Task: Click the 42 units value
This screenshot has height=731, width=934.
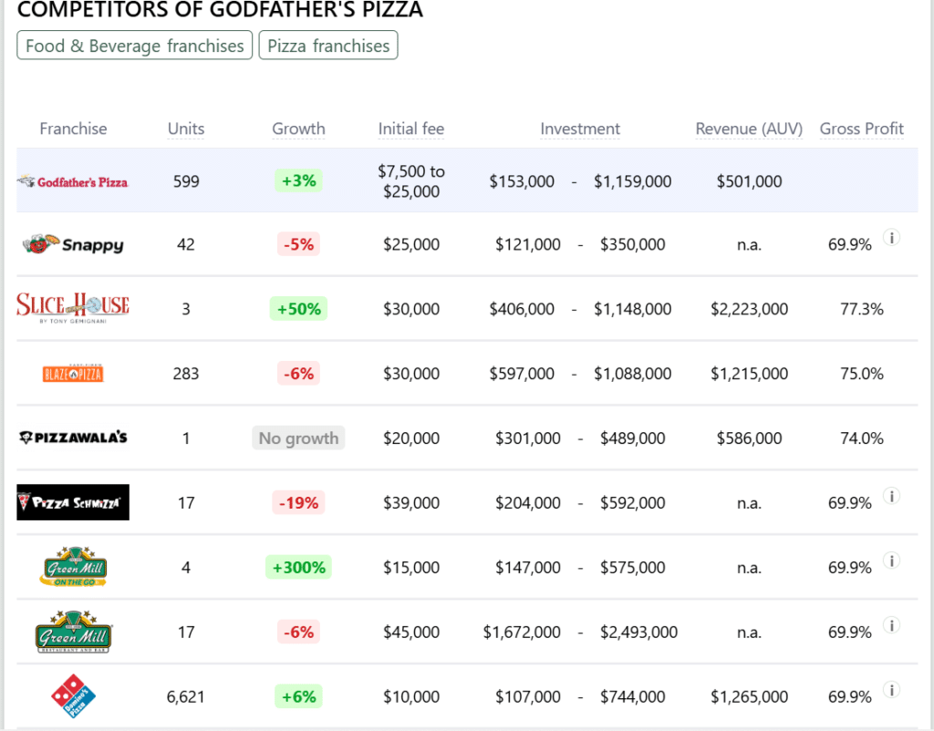Action: pos(186,244)
